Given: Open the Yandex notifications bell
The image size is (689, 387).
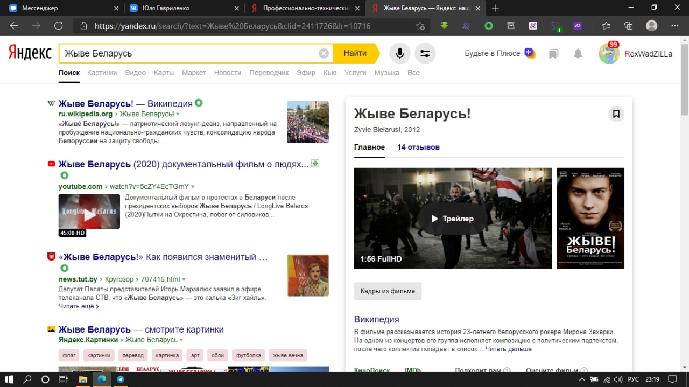Looking at the screenshot, I should (578, 53).
